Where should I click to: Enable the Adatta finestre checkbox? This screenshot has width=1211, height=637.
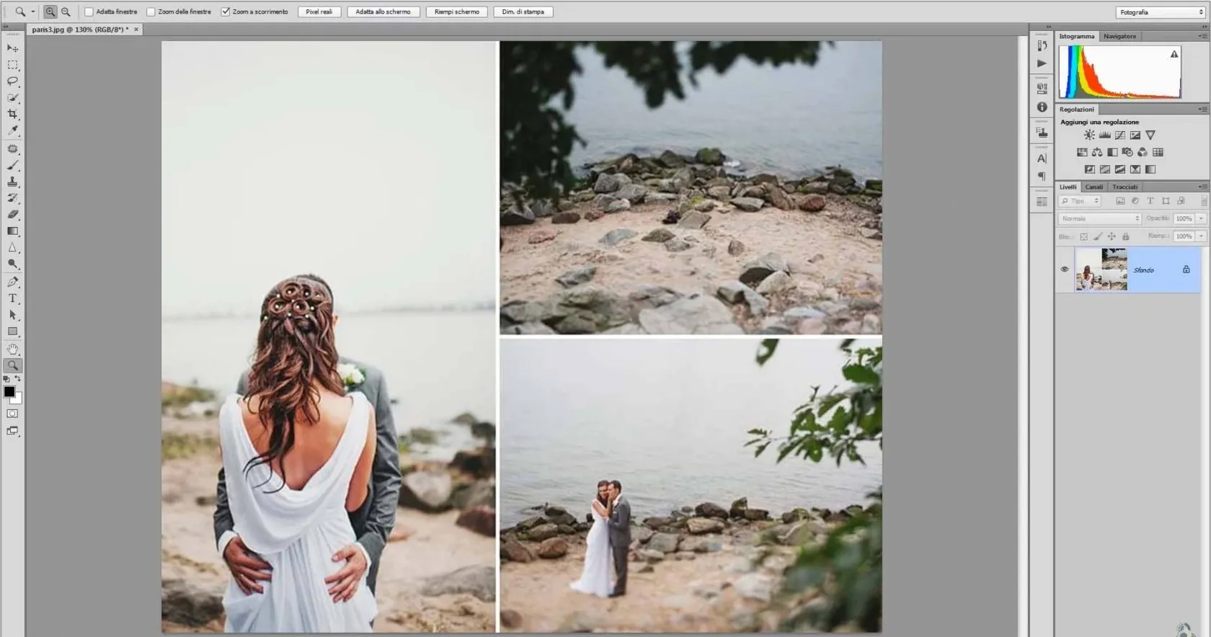click(89, 12)
